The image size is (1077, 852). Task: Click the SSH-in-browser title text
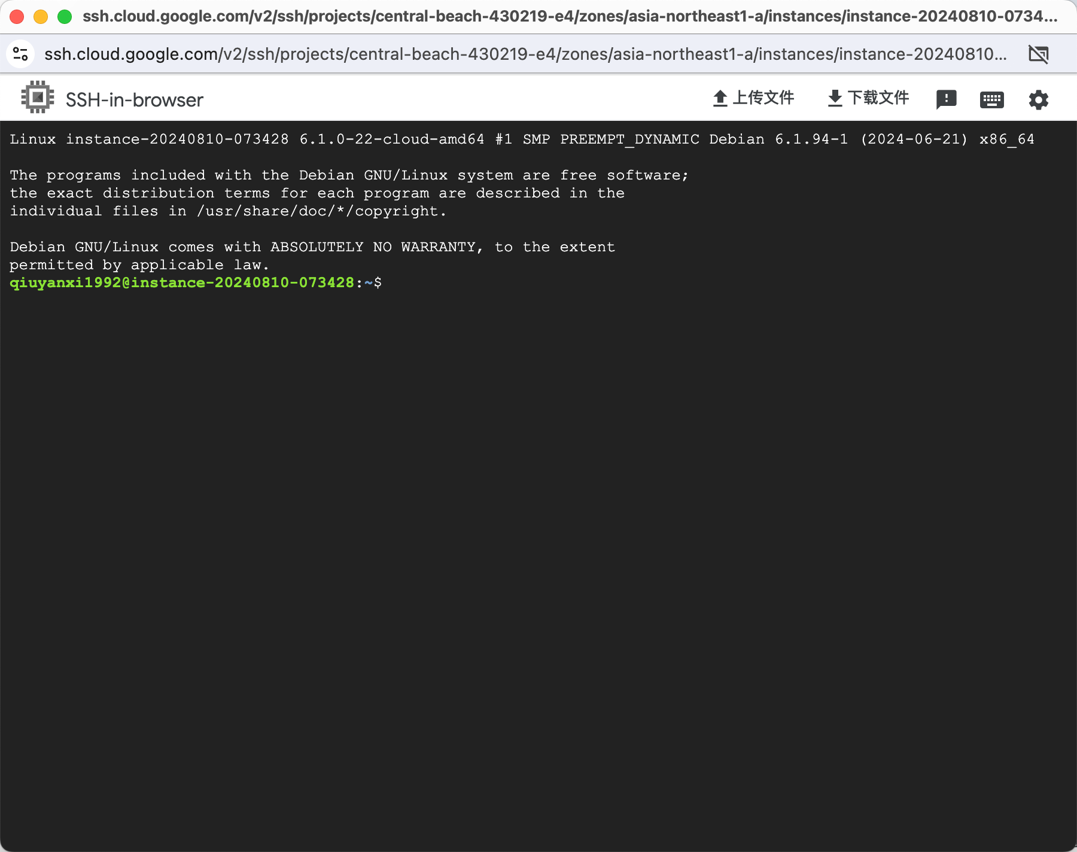point(135,100)
